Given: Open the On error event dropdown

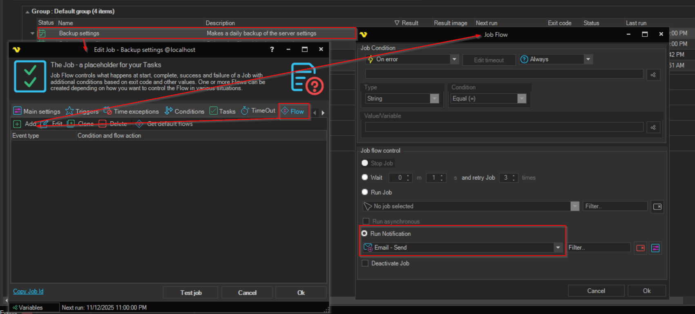Looking at the screenshot, I should (x=454, y=59).
